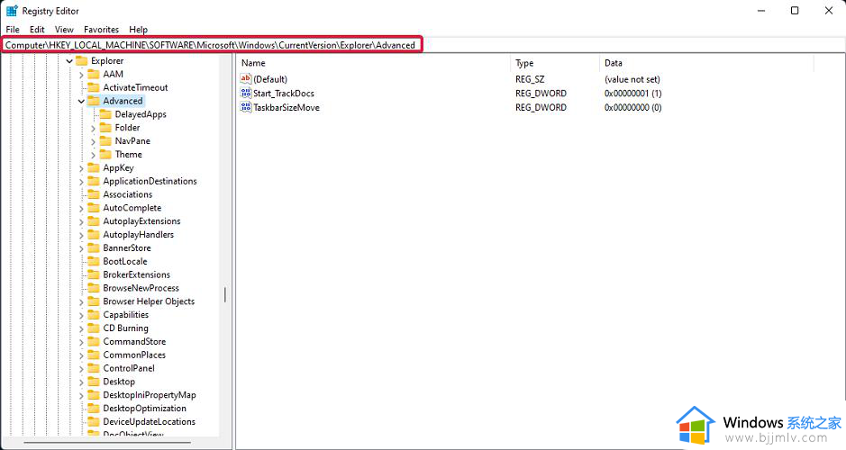Screen dimensions: 846x450
Task: Open the Help menu
Action: point(138,30)
